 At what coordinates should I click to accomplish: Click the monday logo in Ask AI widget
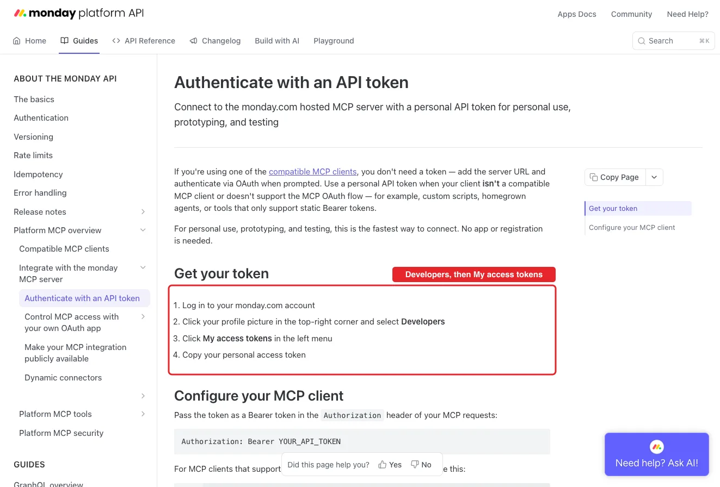pos(657,447)
